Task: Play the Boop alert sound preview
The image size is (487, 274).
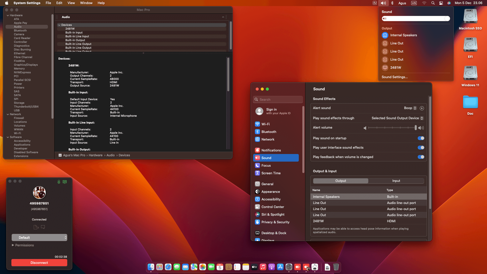Action: (x=422, y=108)
